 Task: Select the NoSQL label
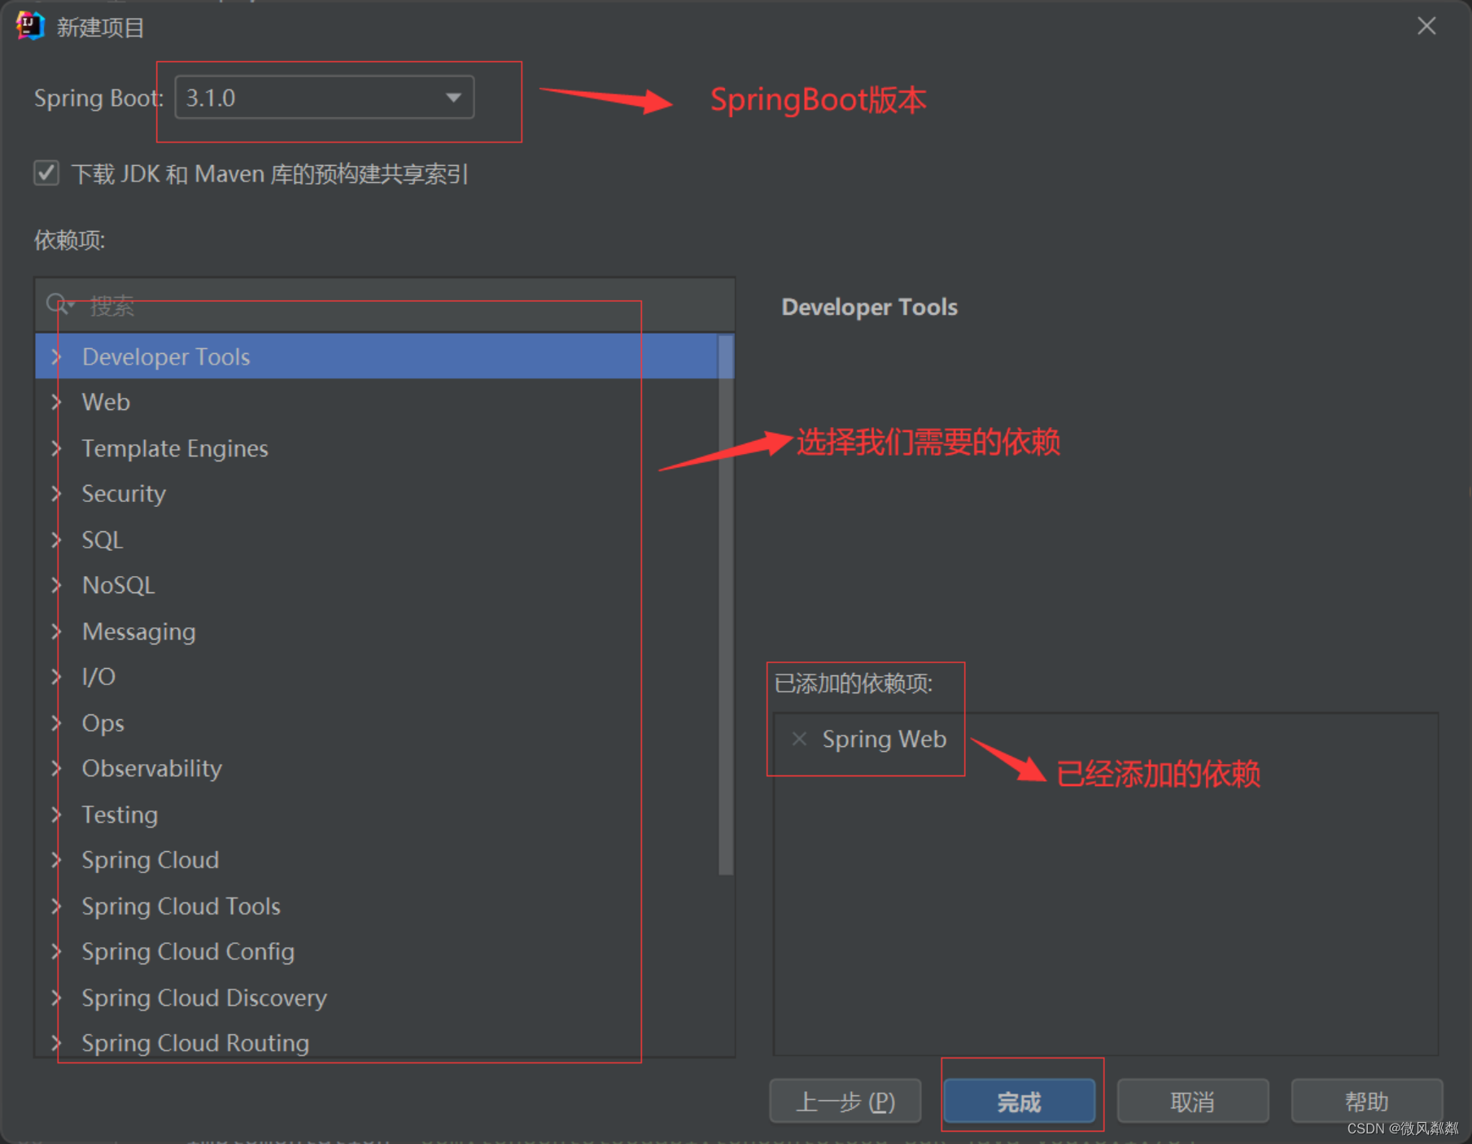119,585
